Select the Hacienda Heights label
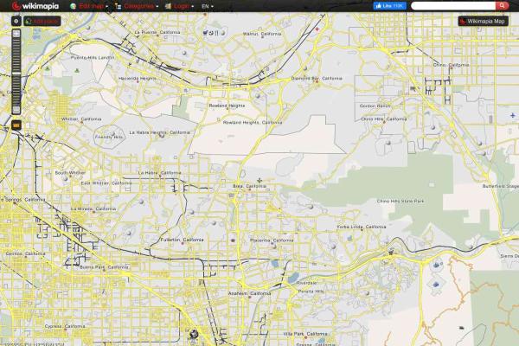The height and width of the screenshot is (346, 519). (x=137, y=79)
